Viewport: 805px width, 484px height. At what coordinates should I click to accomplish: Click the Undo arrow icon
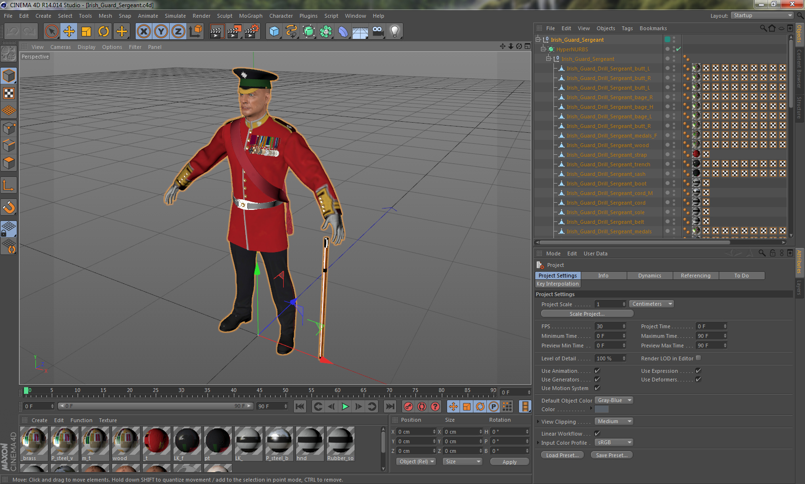pos(12,32)
